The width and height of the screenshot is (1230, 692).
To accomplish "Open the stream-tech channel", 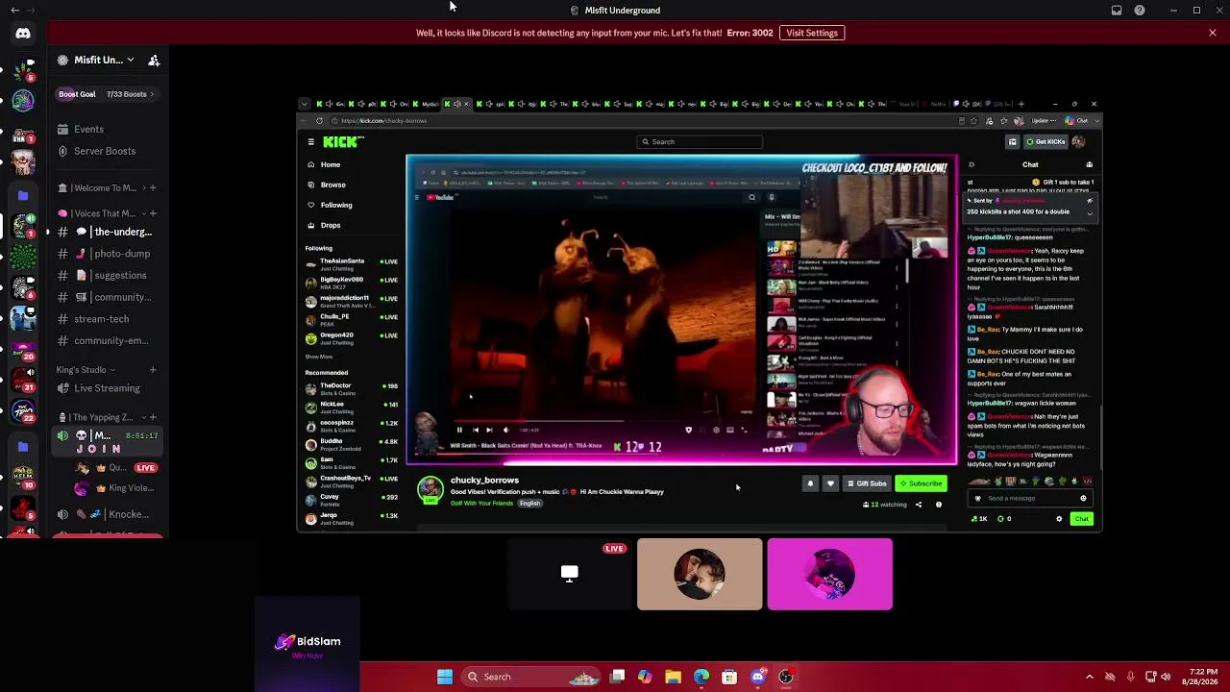I will 108,319.
